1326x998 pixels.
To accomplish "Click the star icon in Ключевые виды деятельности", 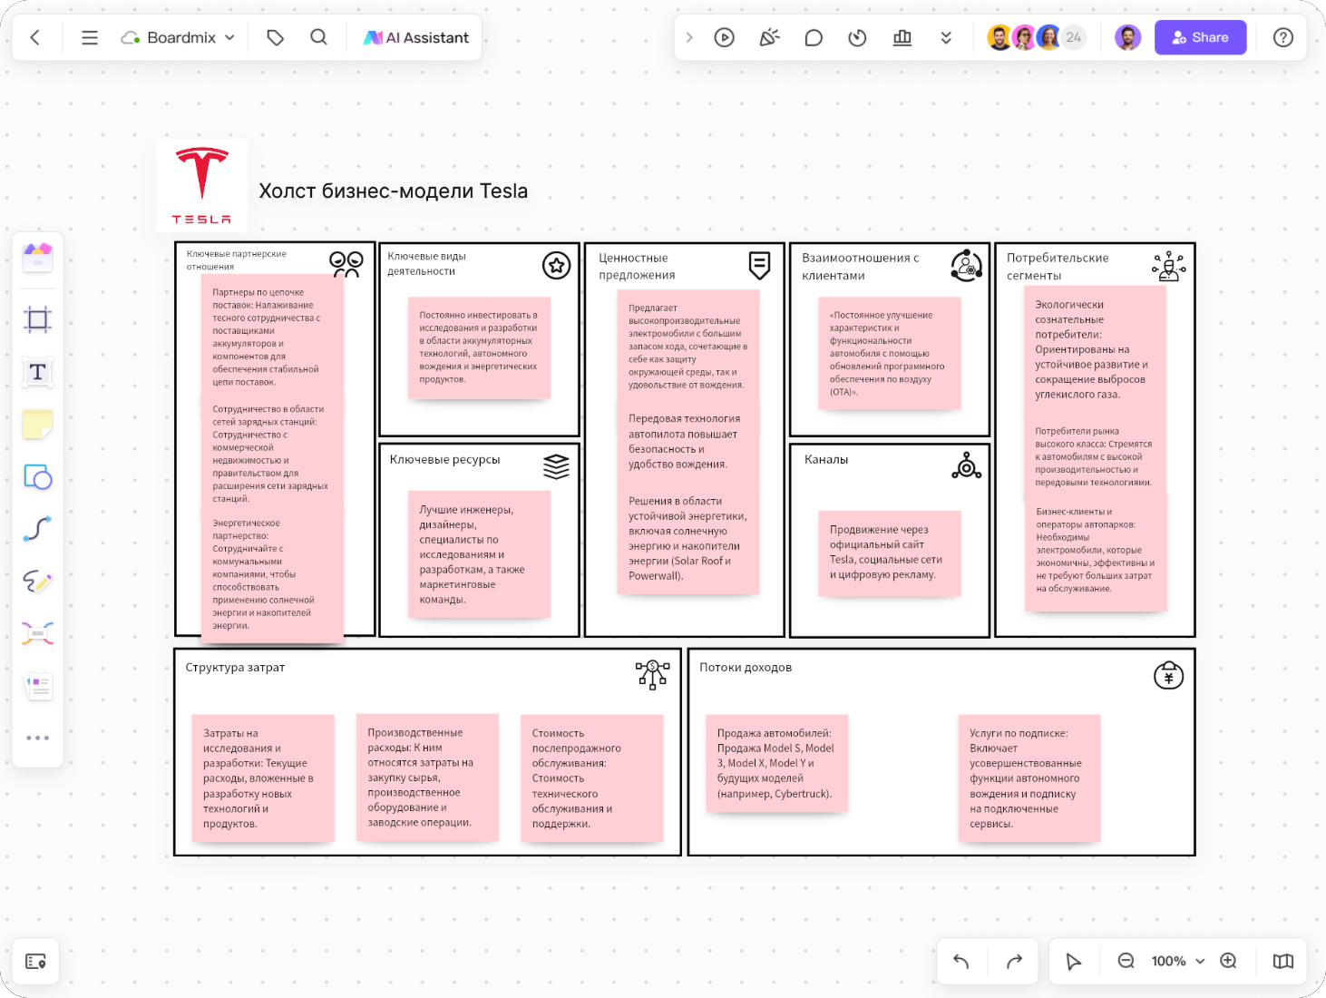I will pyautogui.click(x=556, y=265).
